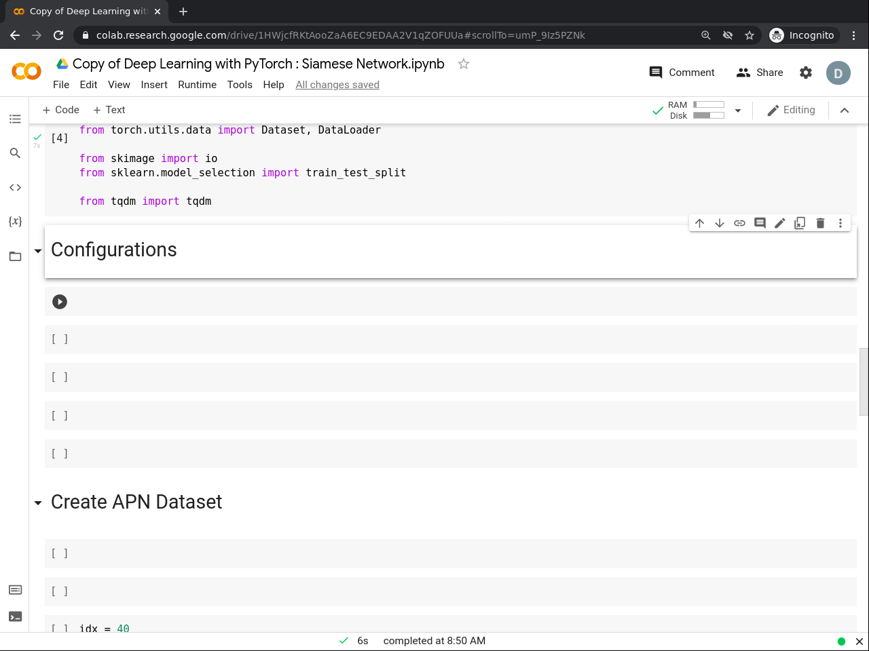Open the terminal panel icon
The height and width of the screenshot is (651, 869).
pyautogui.click(x=15, y=616)
